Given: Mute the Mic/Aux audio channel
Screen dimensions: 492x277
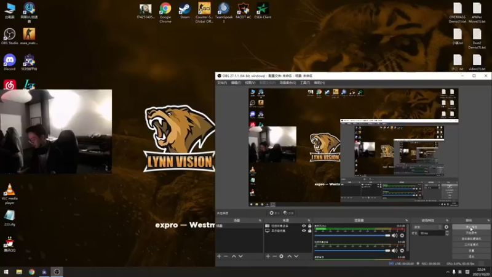Looking at the screenshot, I should tap(394, 236).
